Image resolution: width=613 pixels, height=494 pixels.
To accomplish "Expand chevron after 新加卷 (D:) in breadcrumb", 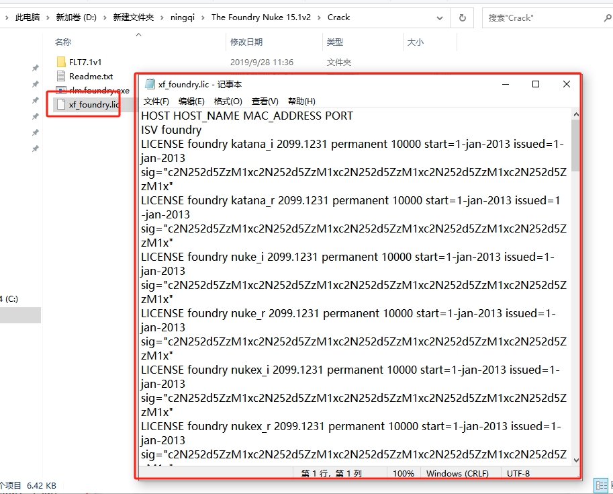I will pos(105,17).
